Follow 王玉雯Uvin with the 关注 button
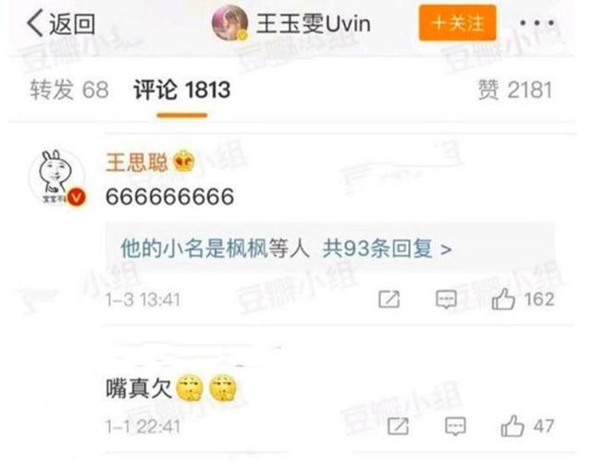Image resolution: width=592 pixels, height=461 pixels. tap(457, 22)
